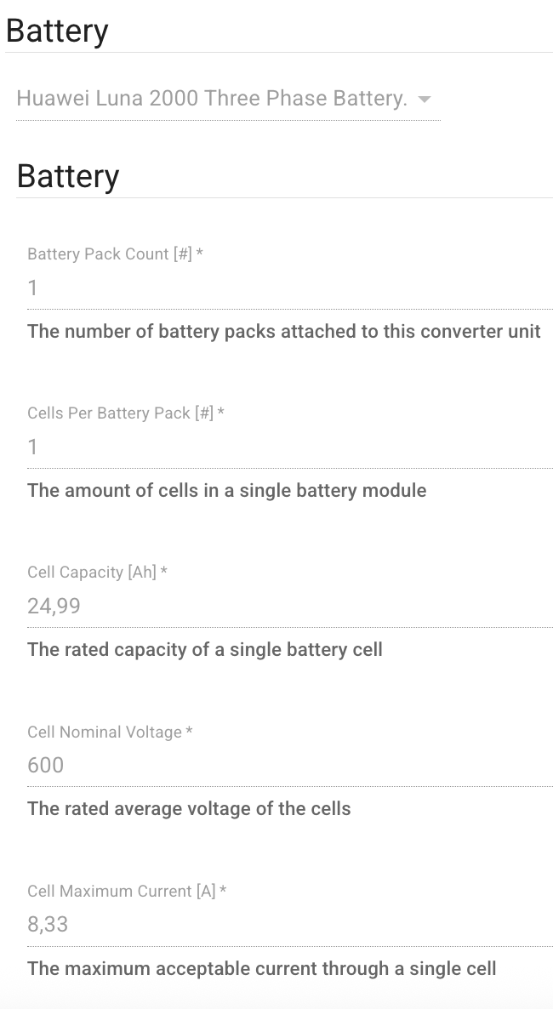The image size is (553, 1009).
Task: Click the 'rated capacity of a single battery cell' hint
Action: [x=205, y=650]
